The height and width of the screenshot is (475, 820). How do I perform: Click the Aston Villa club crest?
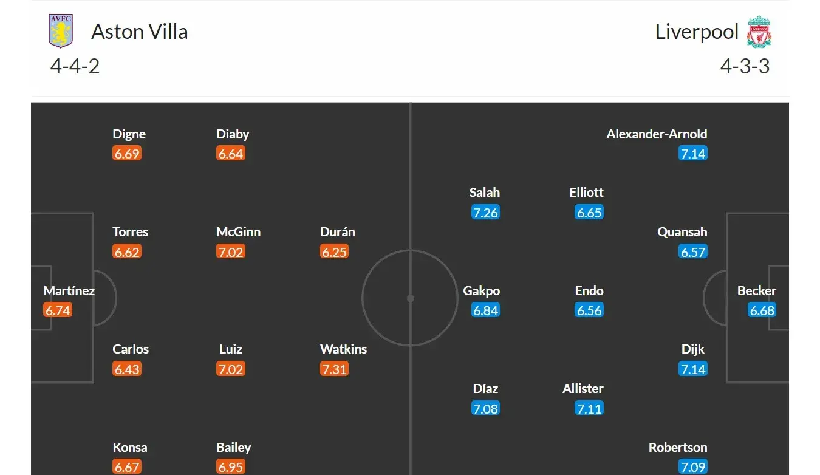(61, 31)
